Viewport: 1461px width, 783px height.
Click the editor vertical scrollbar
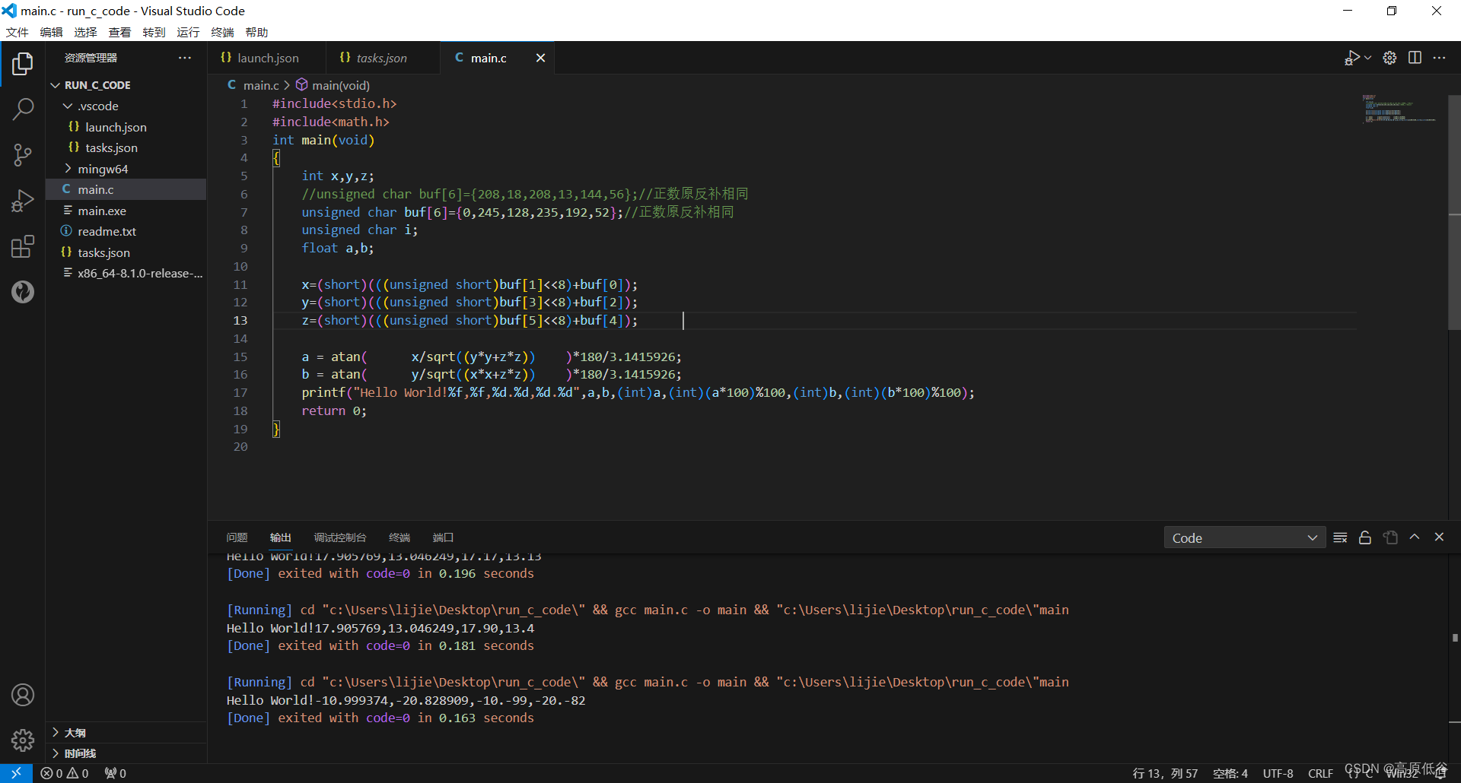tap(1454, 213)
